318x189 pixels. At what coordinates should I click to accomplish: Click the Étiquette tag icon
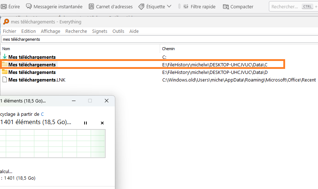(x=141, y=7)
